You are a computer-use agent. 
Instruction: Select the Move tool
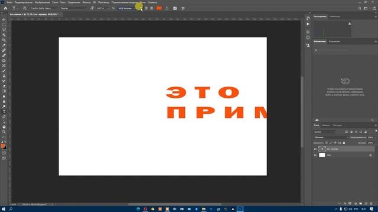point(4,19)
